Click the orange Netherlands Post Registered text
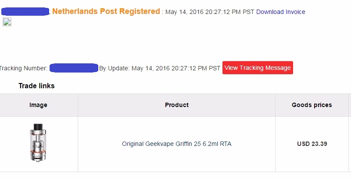Screen dimensions: 351x180 106,11
